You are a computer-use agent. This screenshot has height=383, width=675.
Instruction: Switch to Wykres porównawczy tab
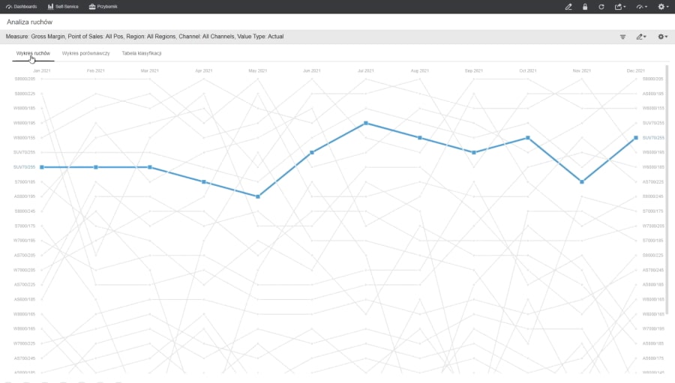(x=86, y=53)
